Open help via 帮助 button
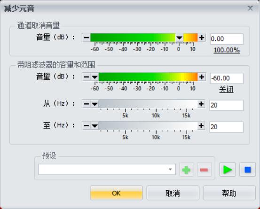 pos(229,193)
